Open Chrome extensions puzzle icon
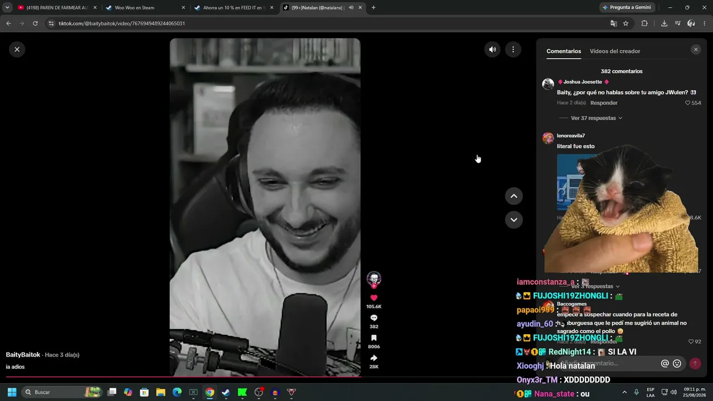Viewport: 713px width, 401px height. (x=644, y=23)
